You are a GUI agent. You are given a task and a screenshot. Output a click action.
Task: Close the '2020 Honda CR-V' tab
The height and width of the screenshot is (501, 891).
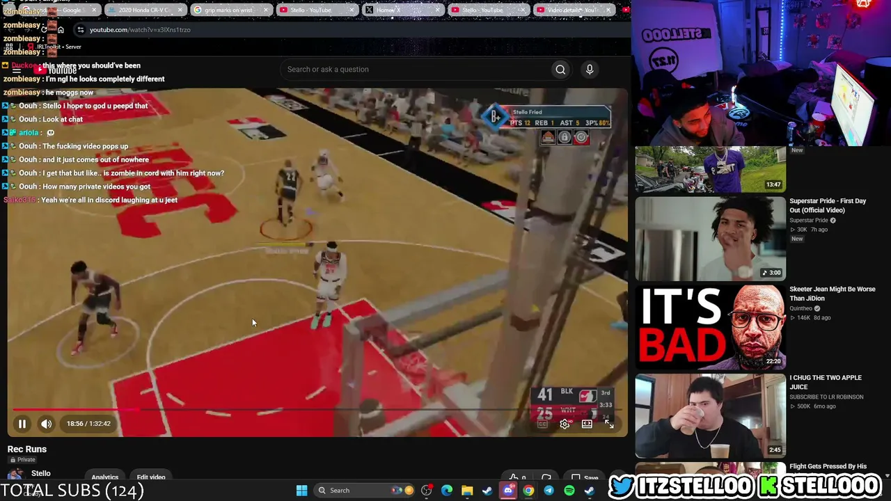(x=180, y=10)
